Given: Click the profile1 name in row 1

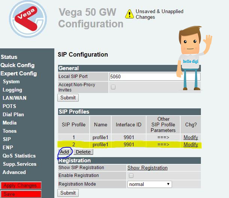Looking at the screenshot, I should coord(100,137).
